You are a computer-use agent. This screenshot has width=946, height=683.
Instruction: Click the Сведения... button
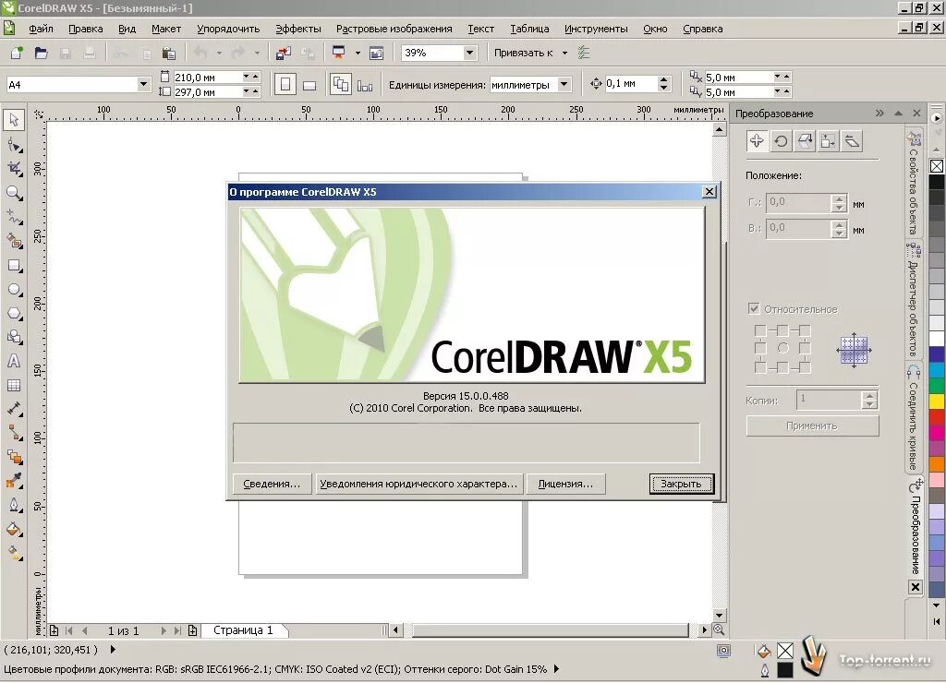point(272,484)
